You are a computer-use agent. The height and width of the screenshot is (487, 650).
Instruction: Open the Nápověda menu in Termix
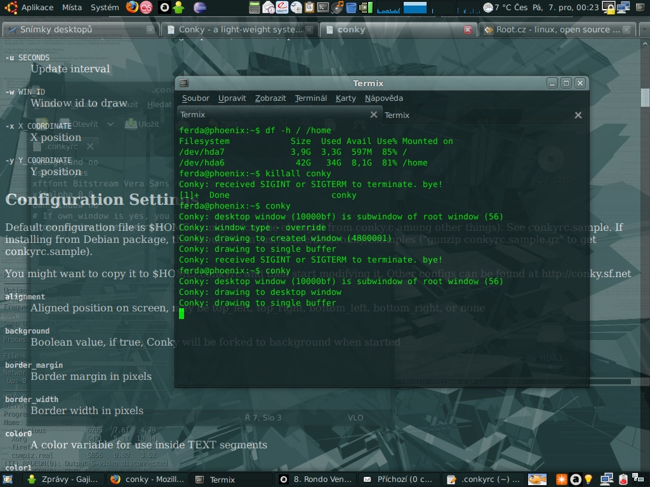coord(384,98)
